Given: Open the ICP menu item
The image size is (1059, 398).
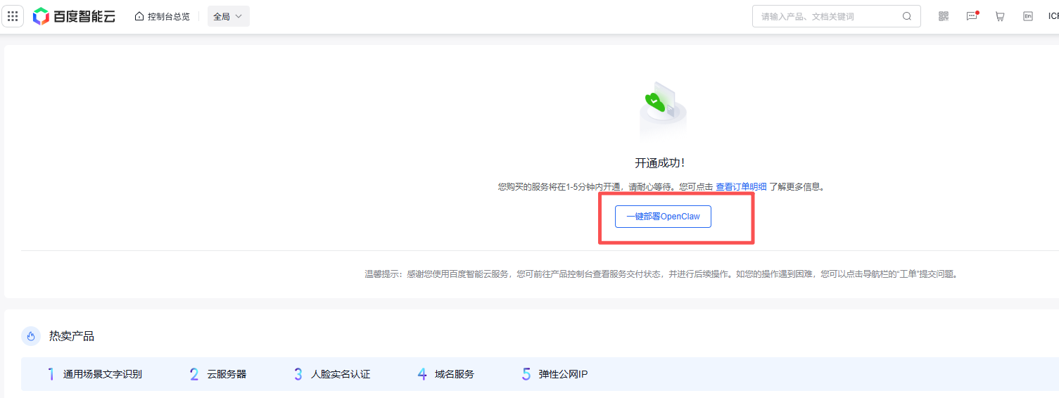Looking at the screenshot, I should 1053,16.
